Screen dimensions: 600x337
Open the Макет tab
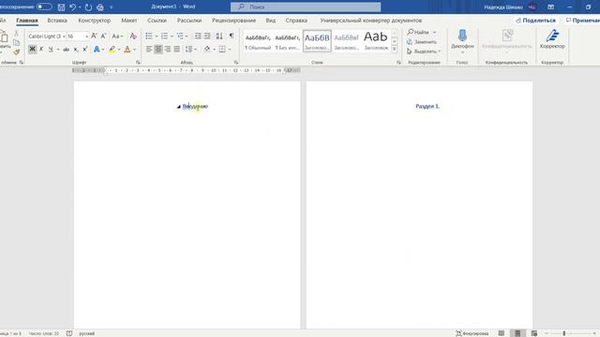point(129,21)
